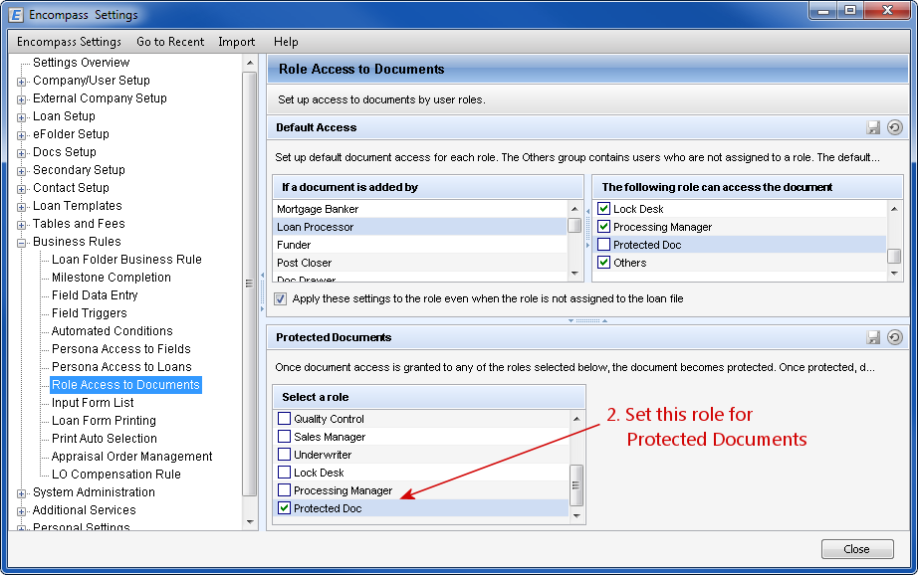Image resolution: width=918 pixels, height=575 pixels.
Task: Click the Encompass app icon in title bar
Action: 16,15
